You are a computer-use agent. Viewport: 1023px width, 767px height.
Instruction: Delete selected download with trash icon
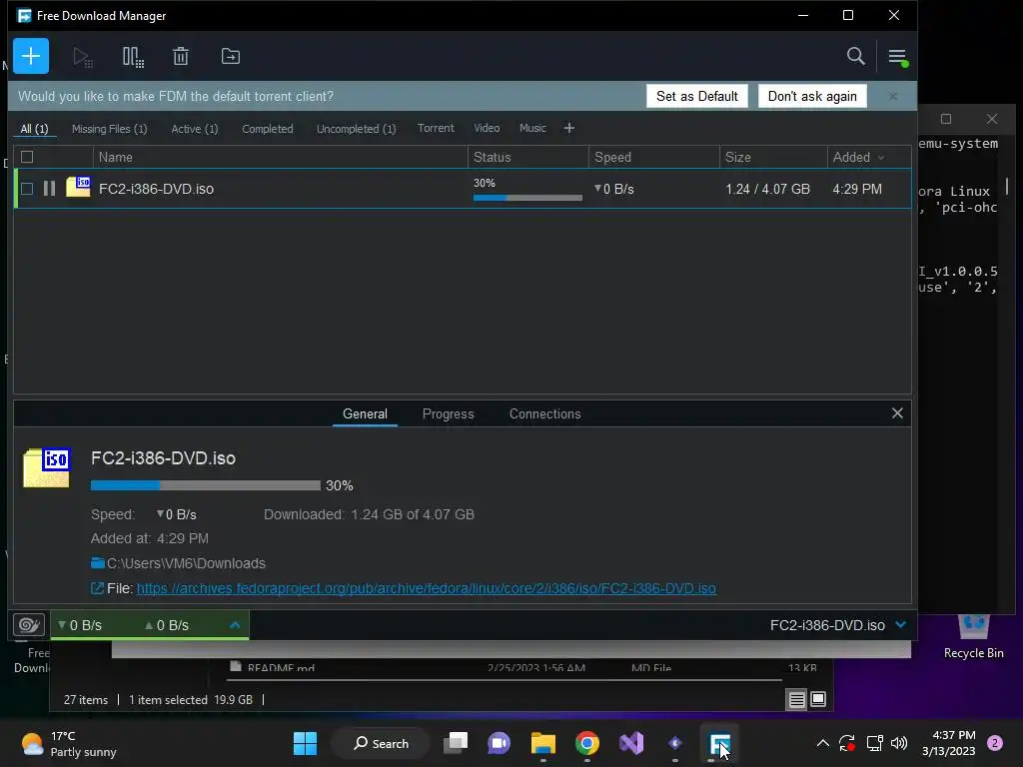pos(181,57)
